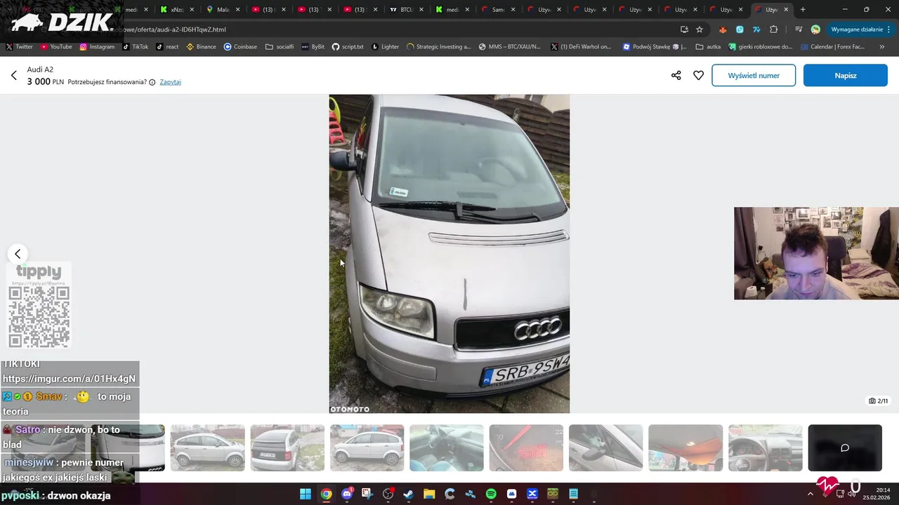Share the Audi A2 listing
Image resolution: width=899 pixels, height=505 pixels.
676,75
